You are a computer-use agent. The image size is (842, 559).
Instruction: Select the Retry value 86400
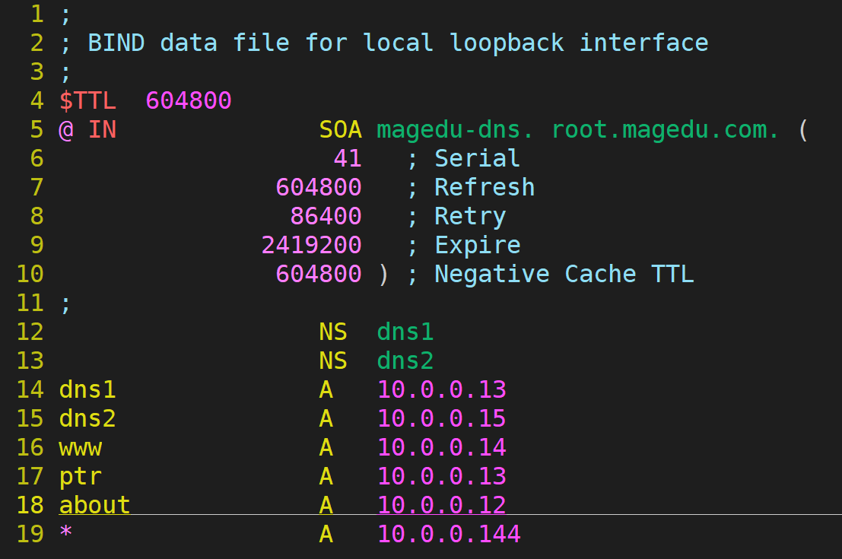[326, 217]
